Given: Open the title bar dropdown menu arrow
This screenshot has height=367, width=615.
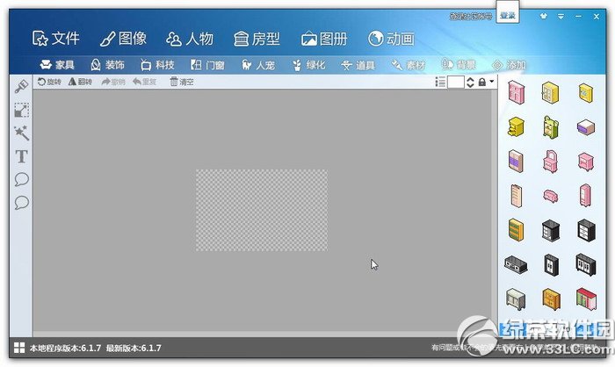Looking at the screenshot, I should [x=561, y=17].
